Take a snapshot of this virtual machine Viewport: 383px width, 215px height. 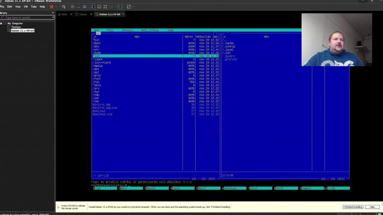[72, 7]
